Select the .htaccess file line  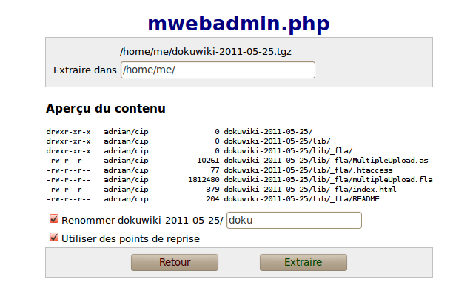(219, 170)
